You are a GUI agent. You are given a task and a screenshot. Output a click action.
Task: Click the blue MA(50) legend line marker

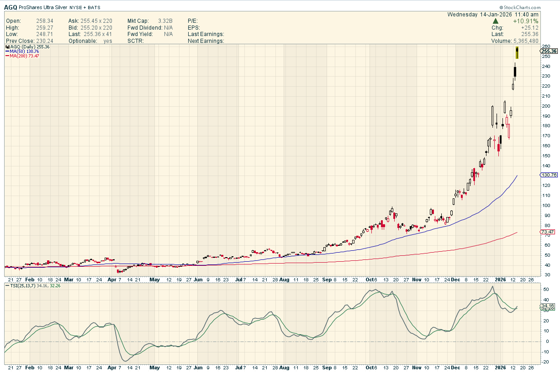tap(7, 52)
